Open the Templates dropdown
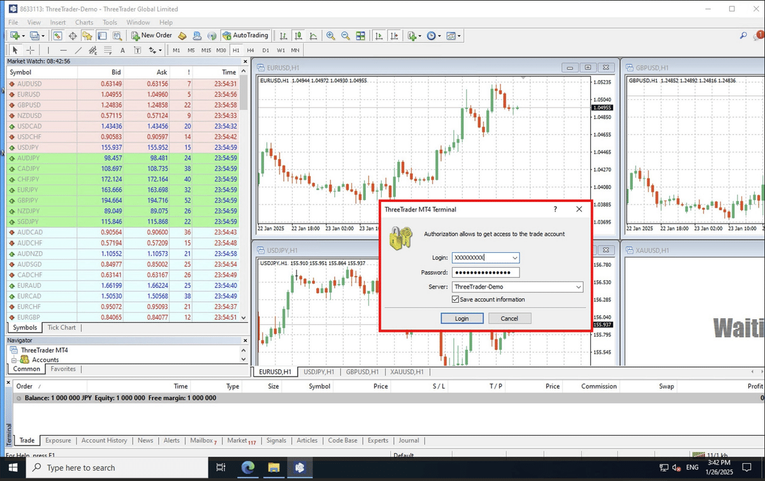Screen dimensions: 765x481 pyautogui.click(x=454, y=36)
